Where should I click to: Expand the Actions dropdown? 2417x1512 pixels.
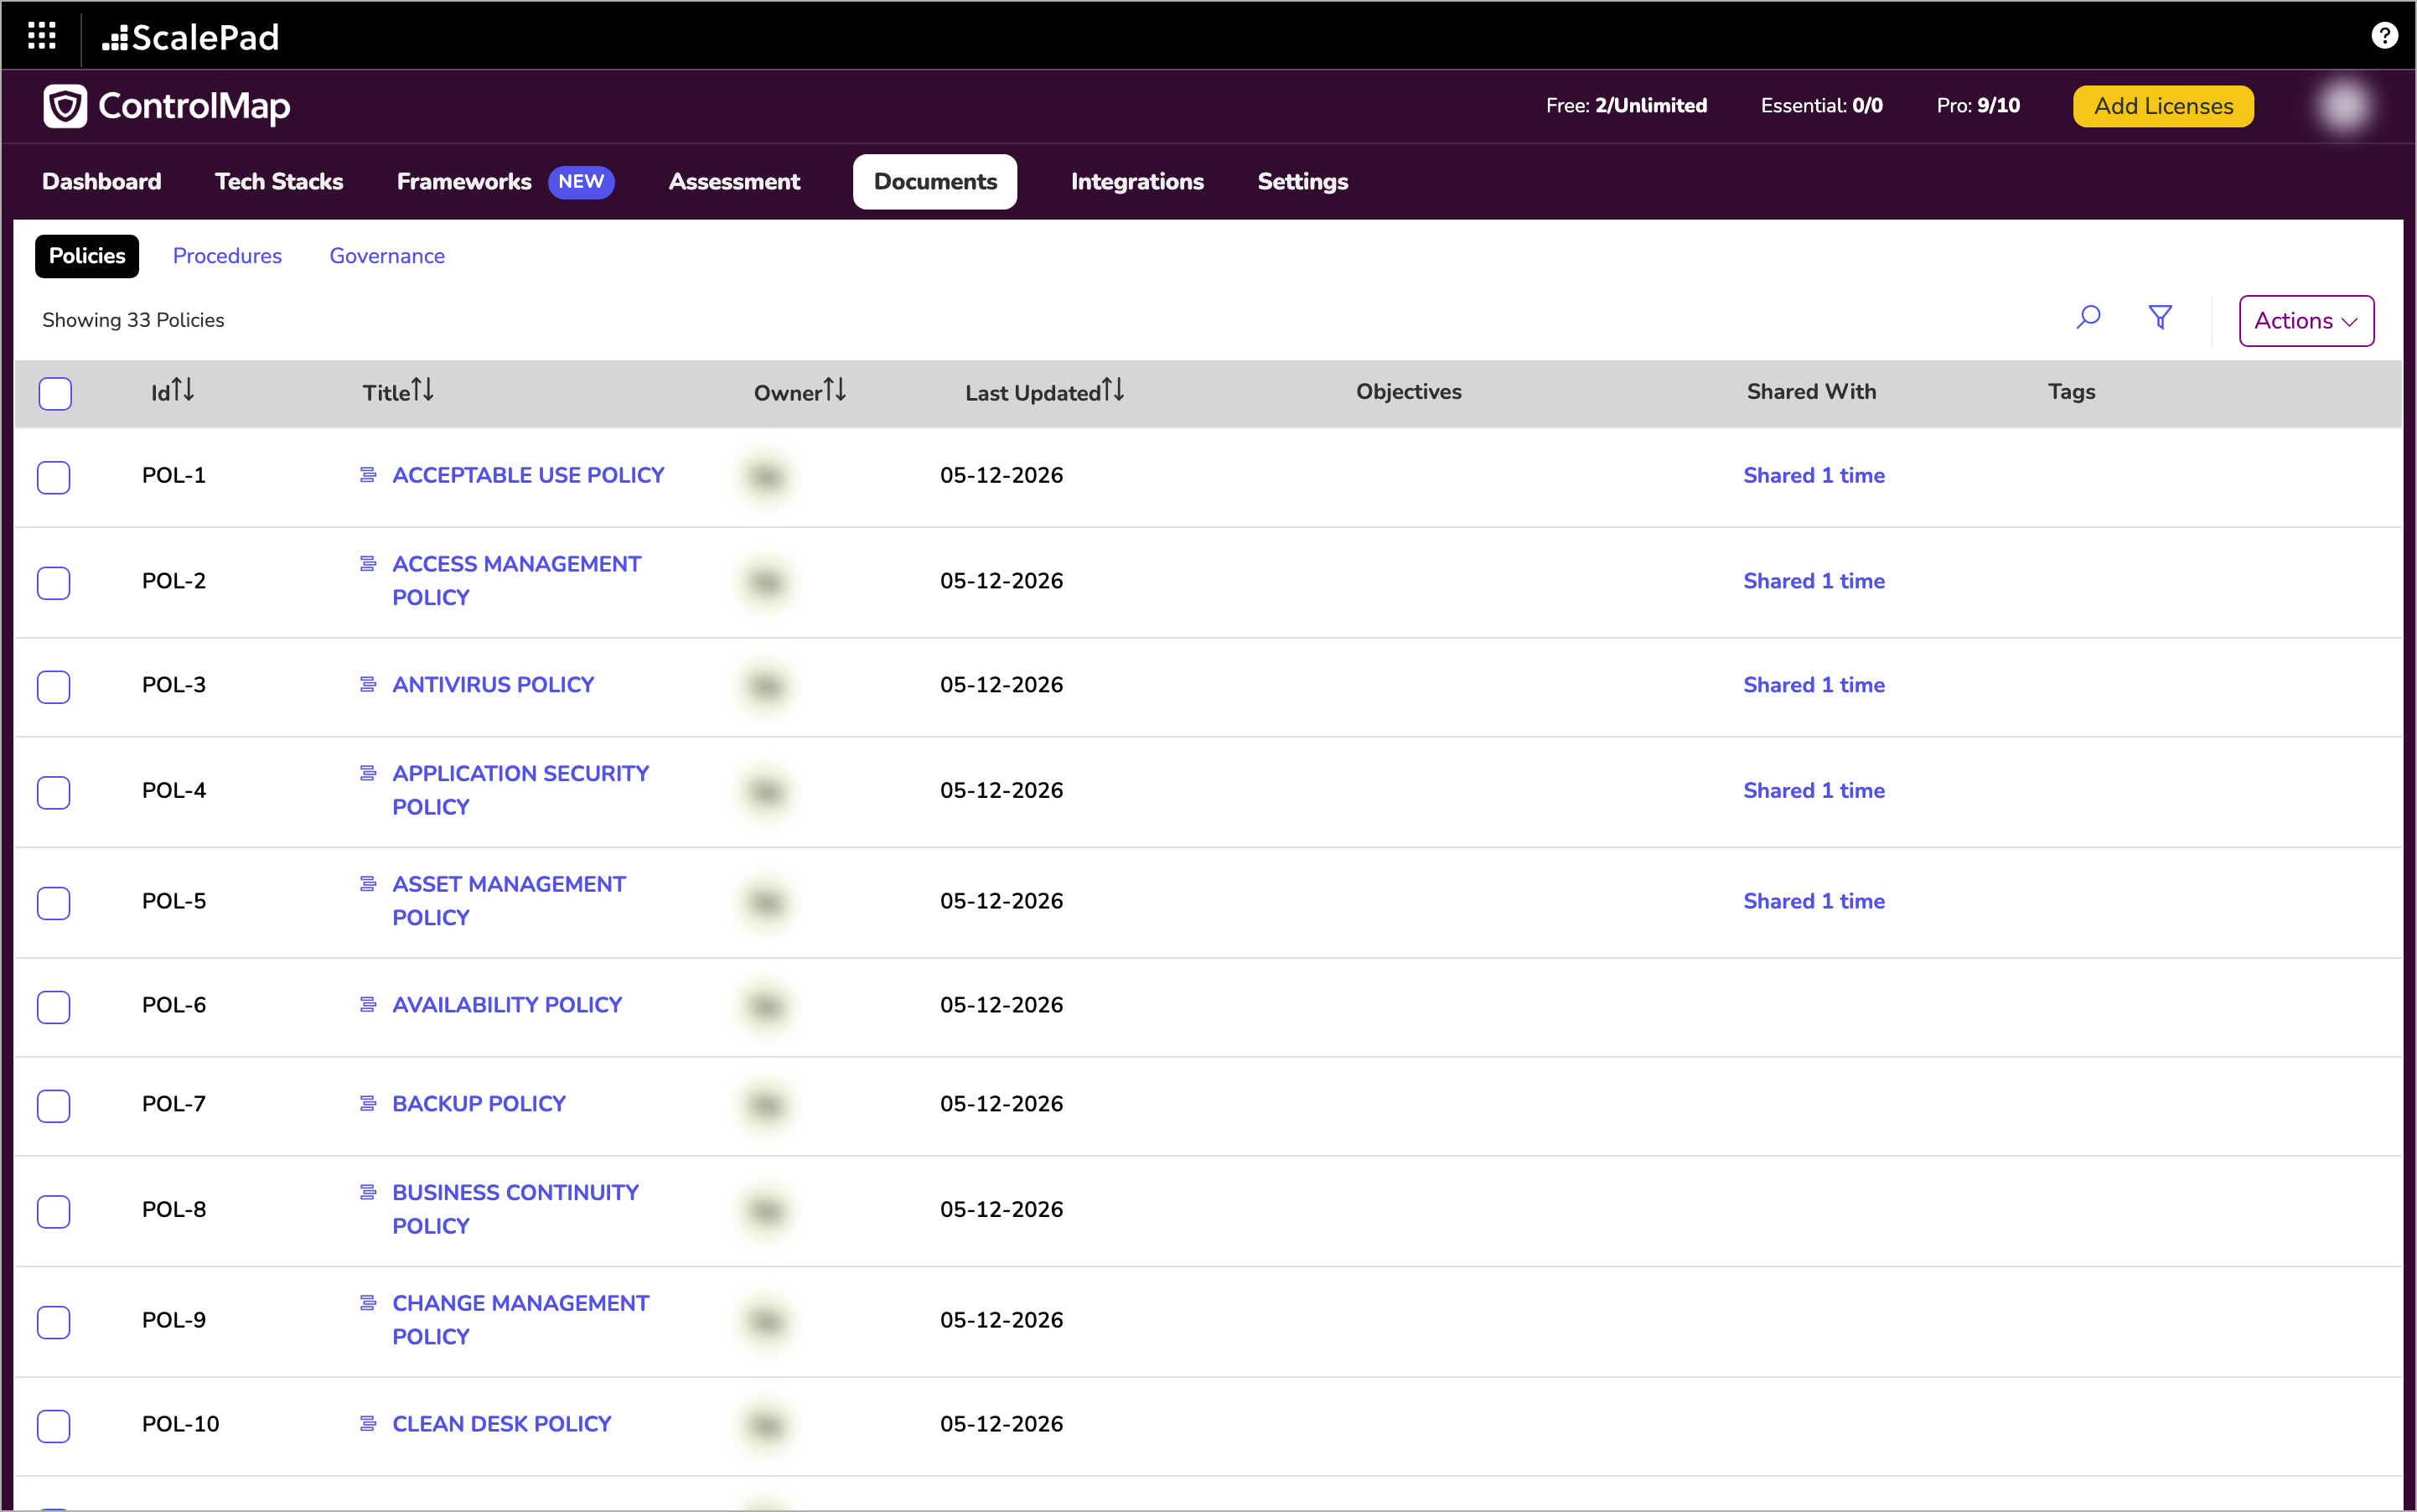(x=2306, y=321)
